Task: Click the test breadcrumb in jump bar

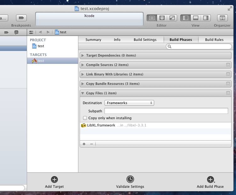Action: pos(61,32)
